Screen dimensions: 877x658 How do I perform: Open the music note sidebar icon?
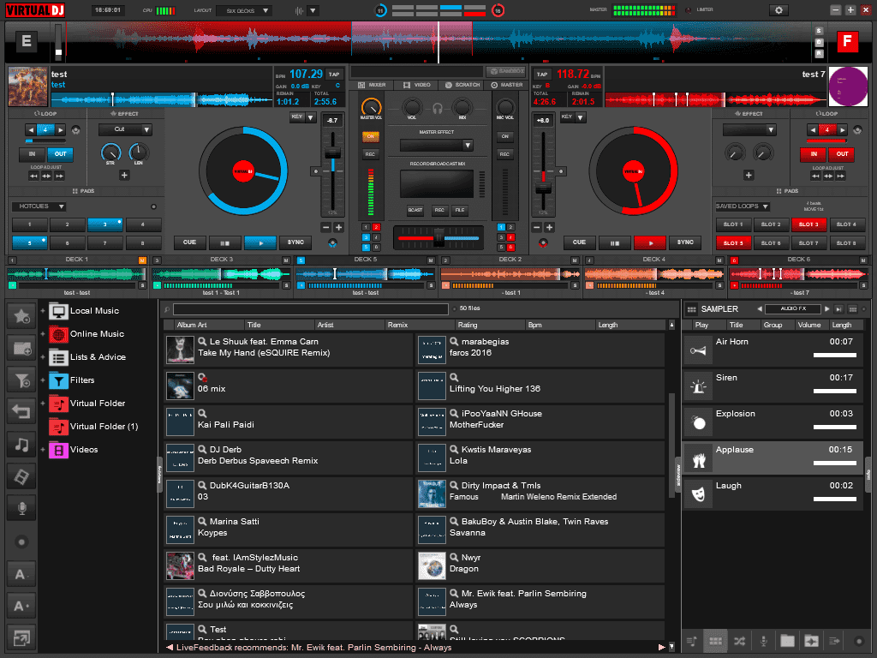21,445
